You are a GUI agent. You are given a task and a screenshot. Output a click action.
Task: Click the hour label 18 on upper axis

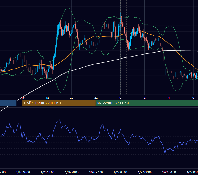coord(47,98)
